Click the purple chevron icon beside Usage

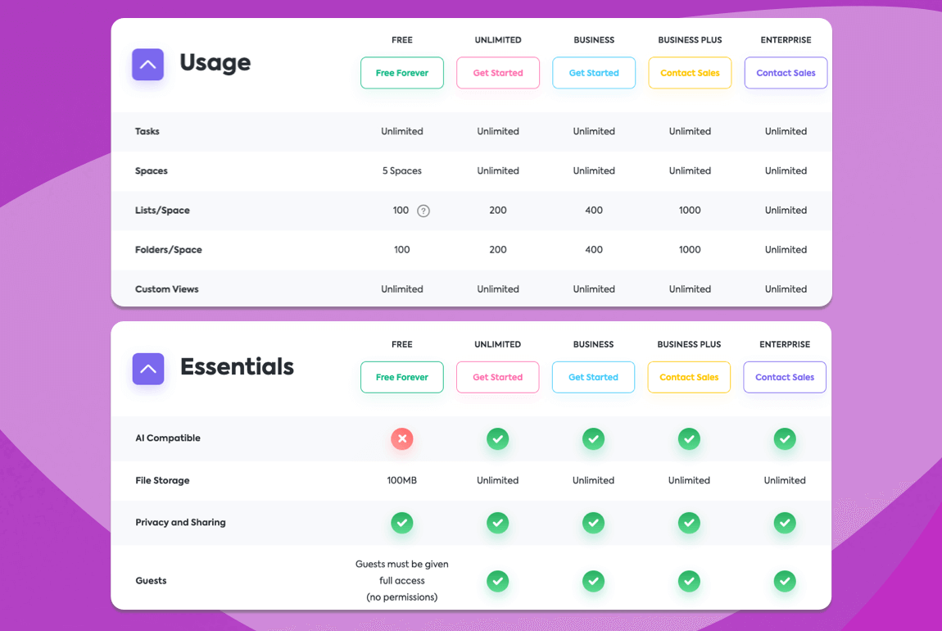point(147,64)
